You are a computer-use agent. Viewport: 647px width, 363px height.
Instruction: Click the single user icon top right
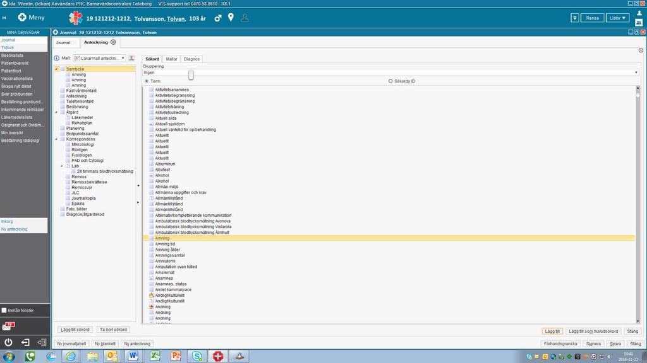click(x=639, y=13)
